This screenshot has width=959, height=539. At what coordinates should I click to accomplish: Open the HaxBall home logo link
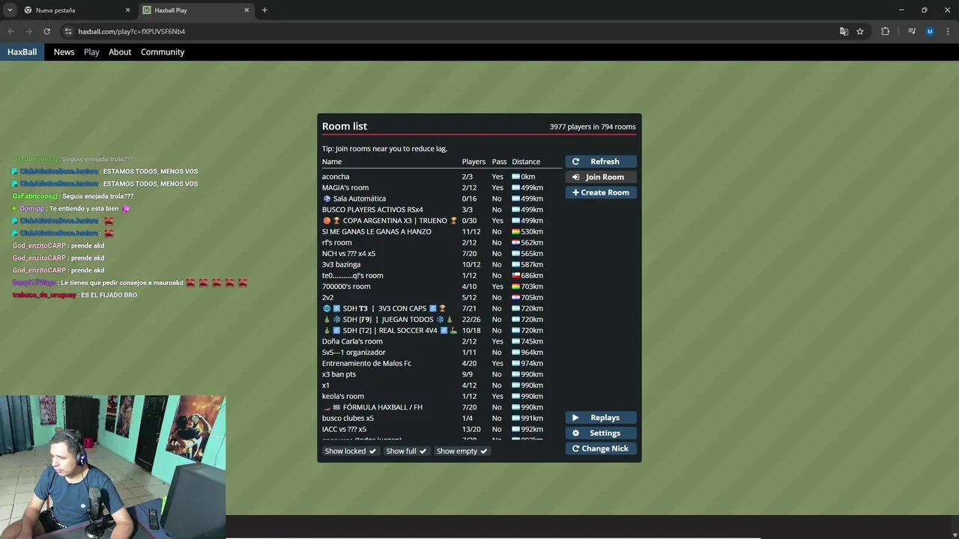point(22,52)
